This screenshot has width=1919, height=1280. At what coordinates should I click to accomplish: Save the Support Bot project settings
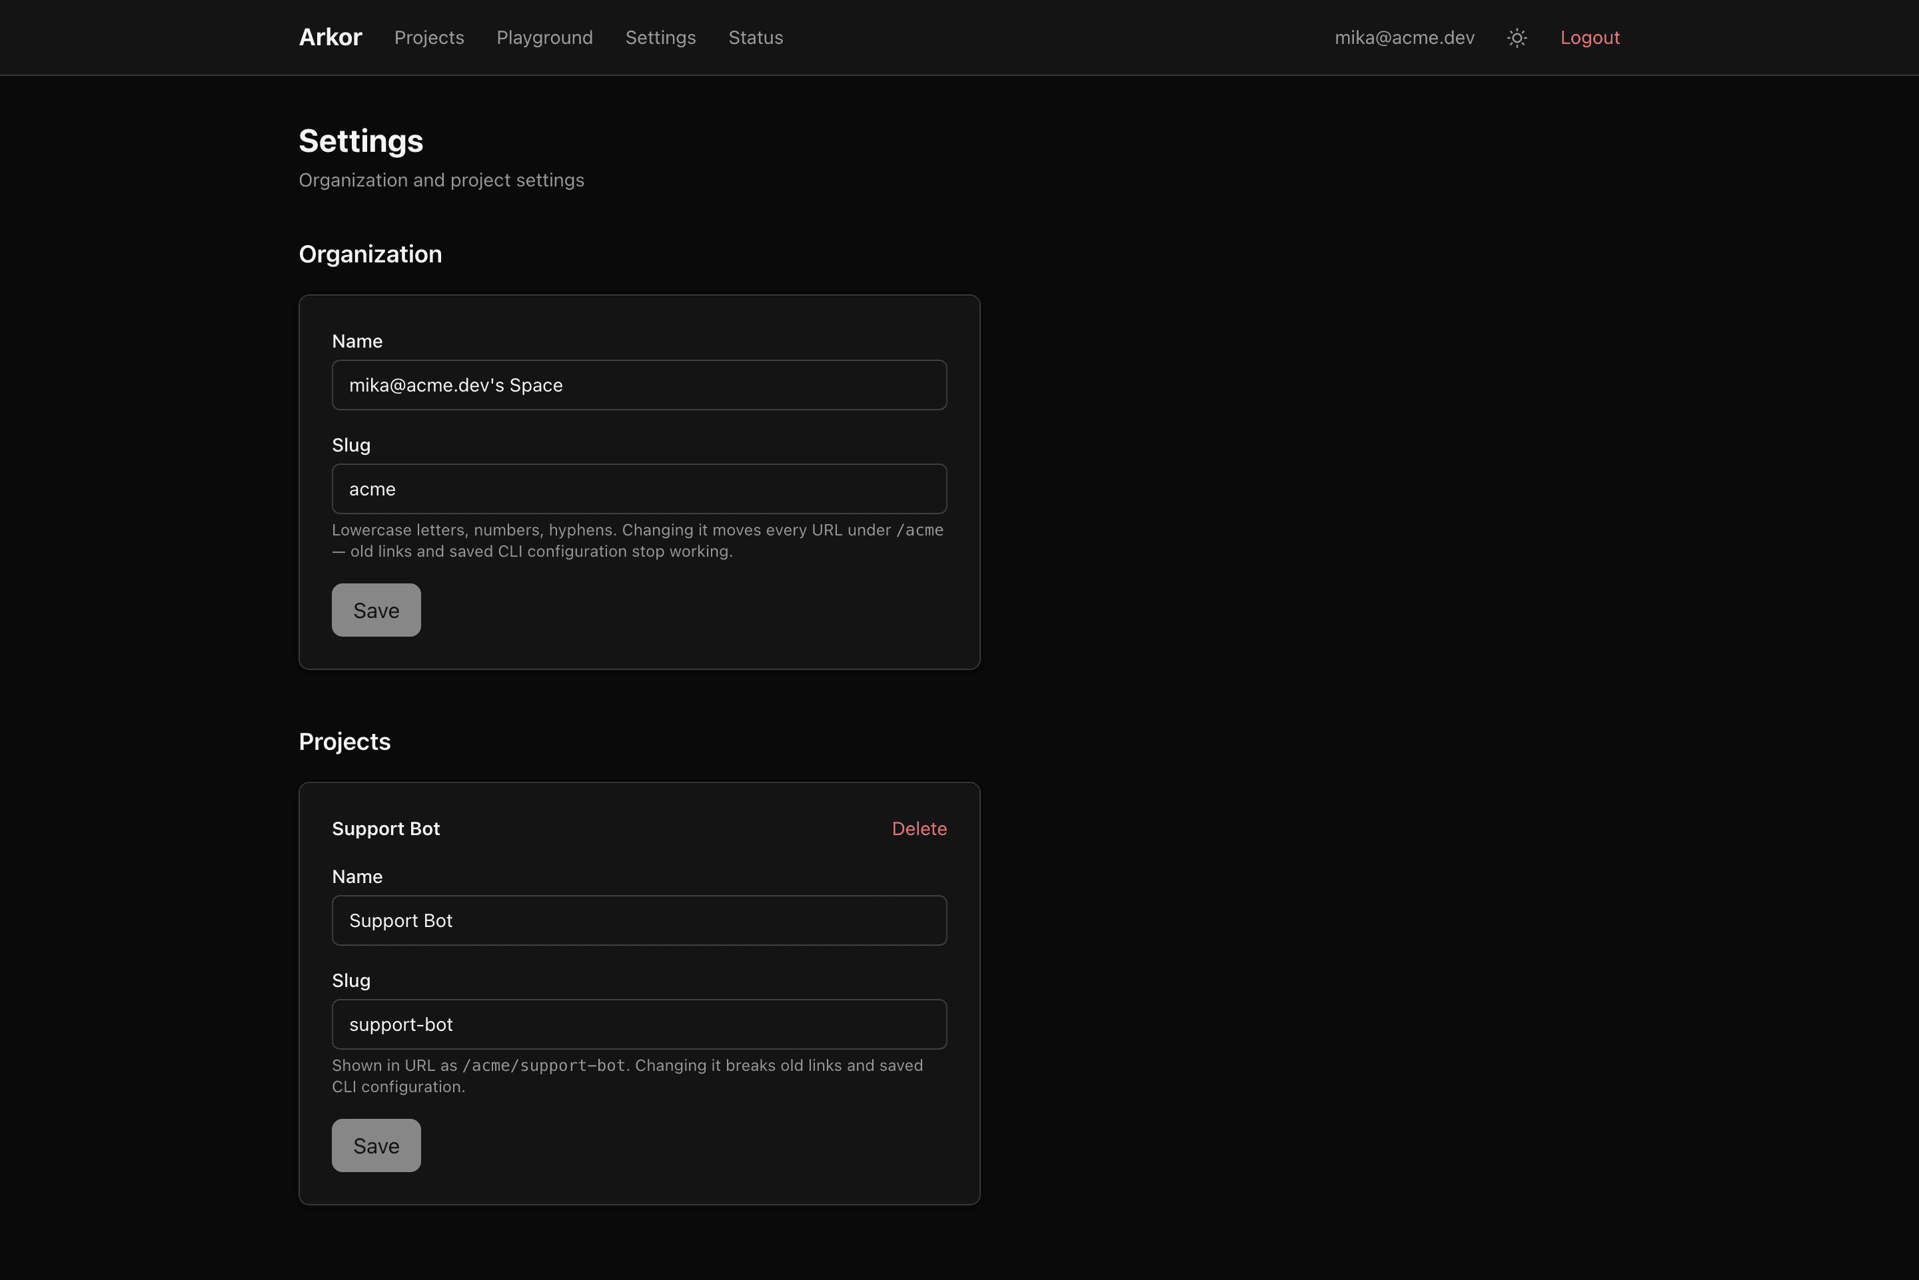click(x=376, y=1145)
